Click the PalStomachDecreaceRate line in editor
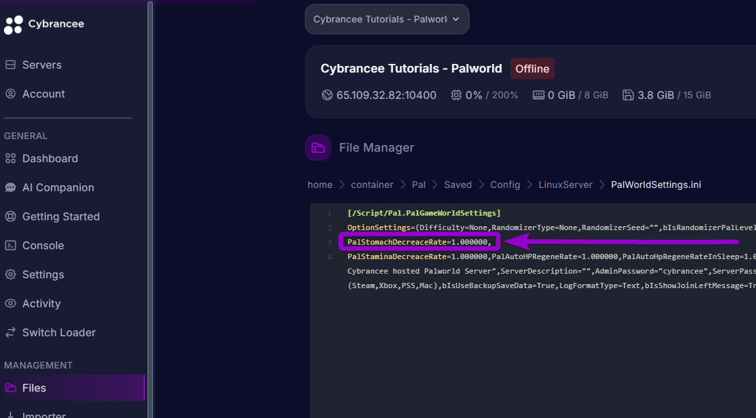Screen dimensions: 756x418 coord(419,242)
